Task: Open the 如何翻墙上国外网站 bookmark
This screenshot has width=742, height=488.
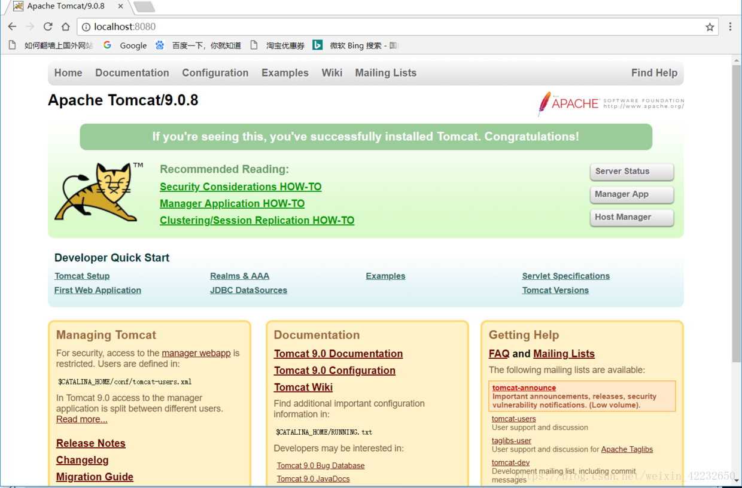Action: 51,45
